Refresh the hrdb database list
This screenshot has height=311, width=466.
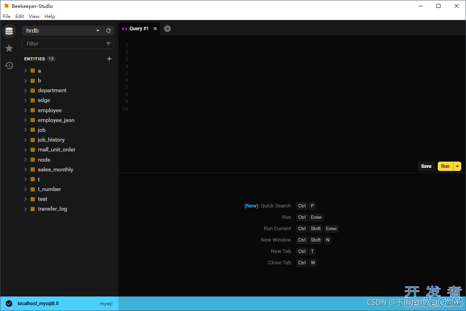(108, 31)
